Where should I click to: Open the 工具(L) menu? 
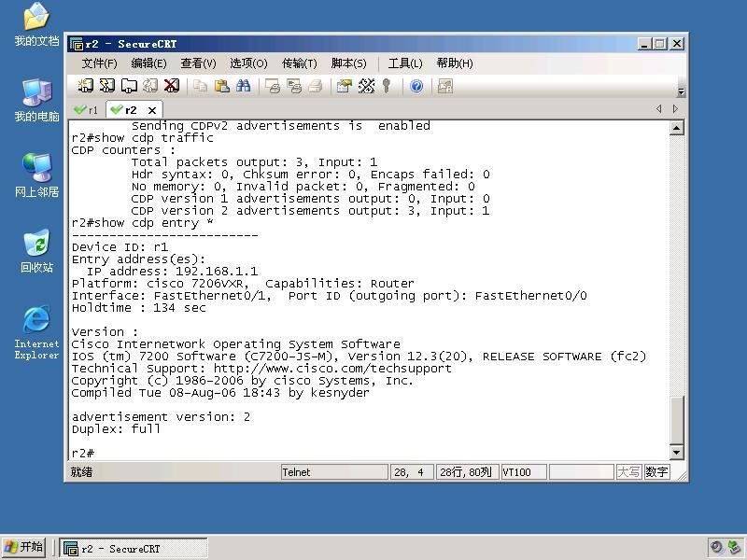tap(405, 63)
